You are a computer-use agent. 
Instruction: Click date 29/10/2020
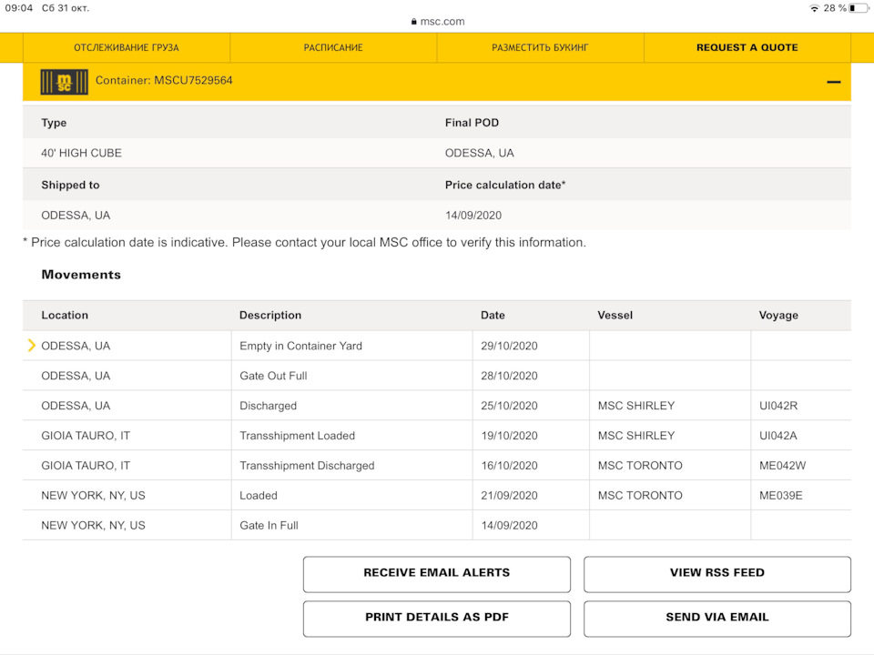pyautogui.click(x=509, y=346)
